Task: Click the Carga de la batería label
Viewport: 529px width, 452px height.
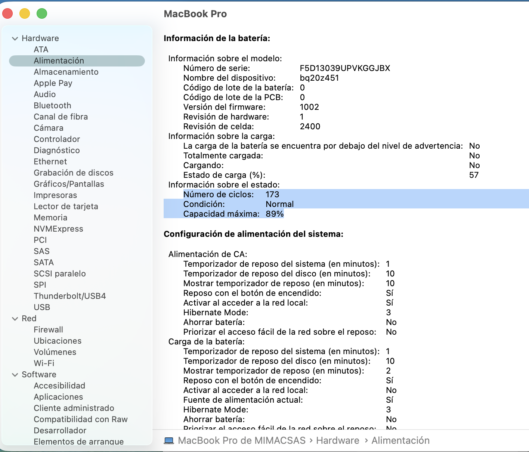Action: click(207, 342)
